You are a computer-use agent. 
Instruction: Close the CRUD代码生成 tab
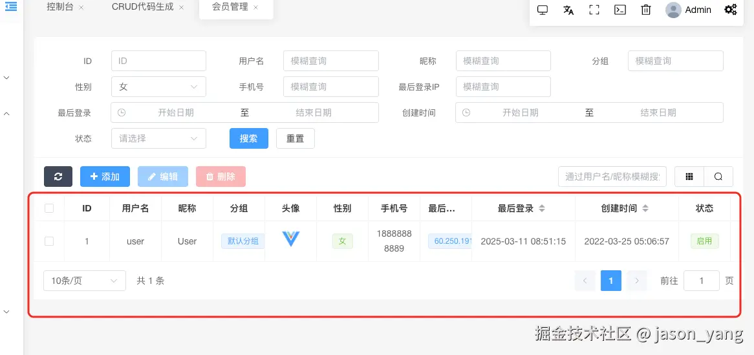coord(181,8)
